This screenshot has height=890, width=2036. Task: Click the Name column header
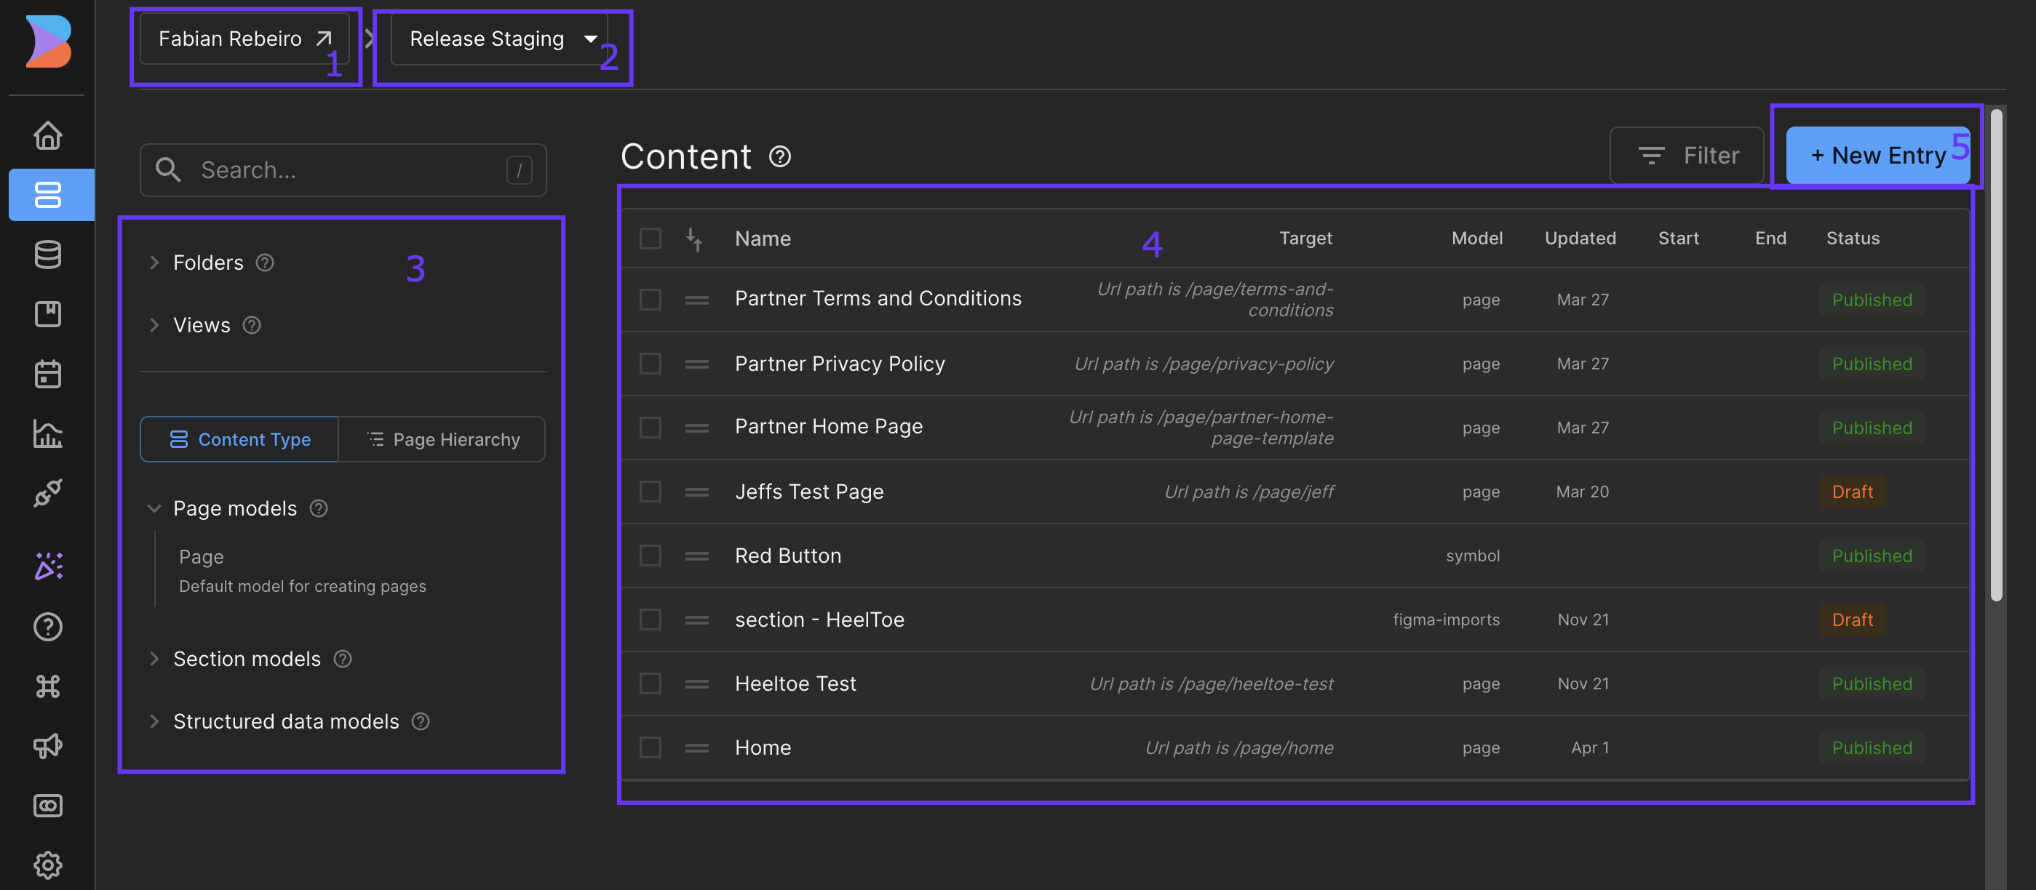click(x=763, y=238)
